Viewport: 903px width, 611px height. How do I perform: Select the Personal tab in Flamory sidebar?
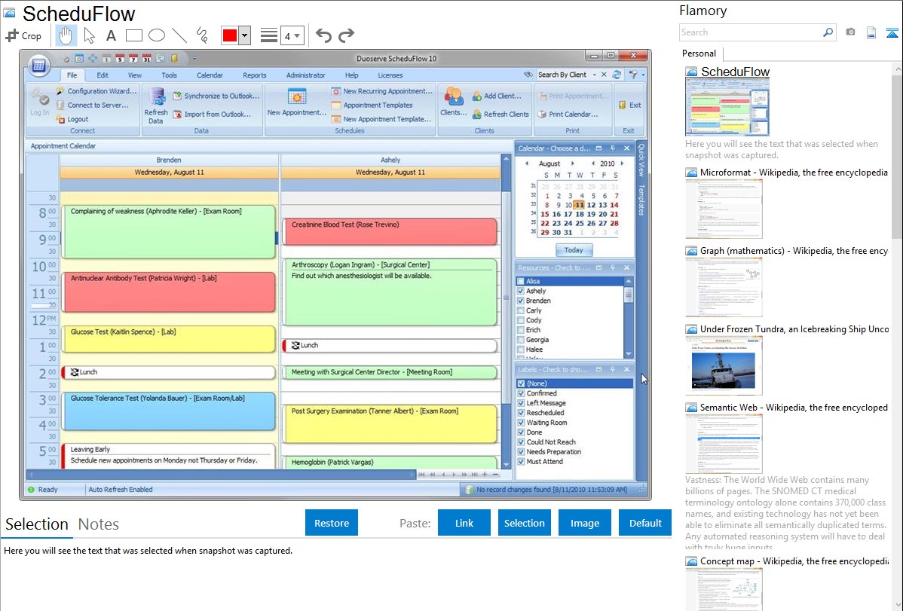[699, 53]
